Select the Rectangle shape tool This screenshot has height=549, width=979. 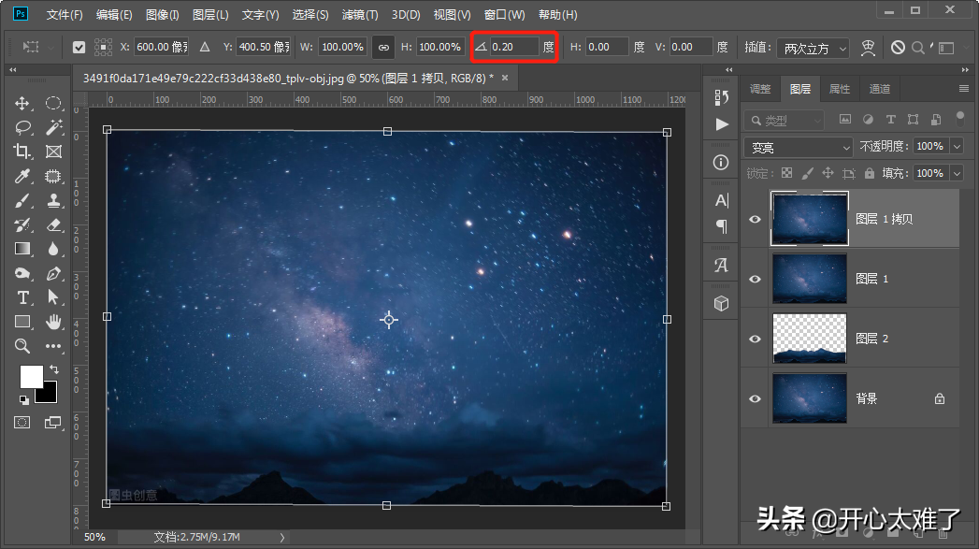(x=22, y=322)
